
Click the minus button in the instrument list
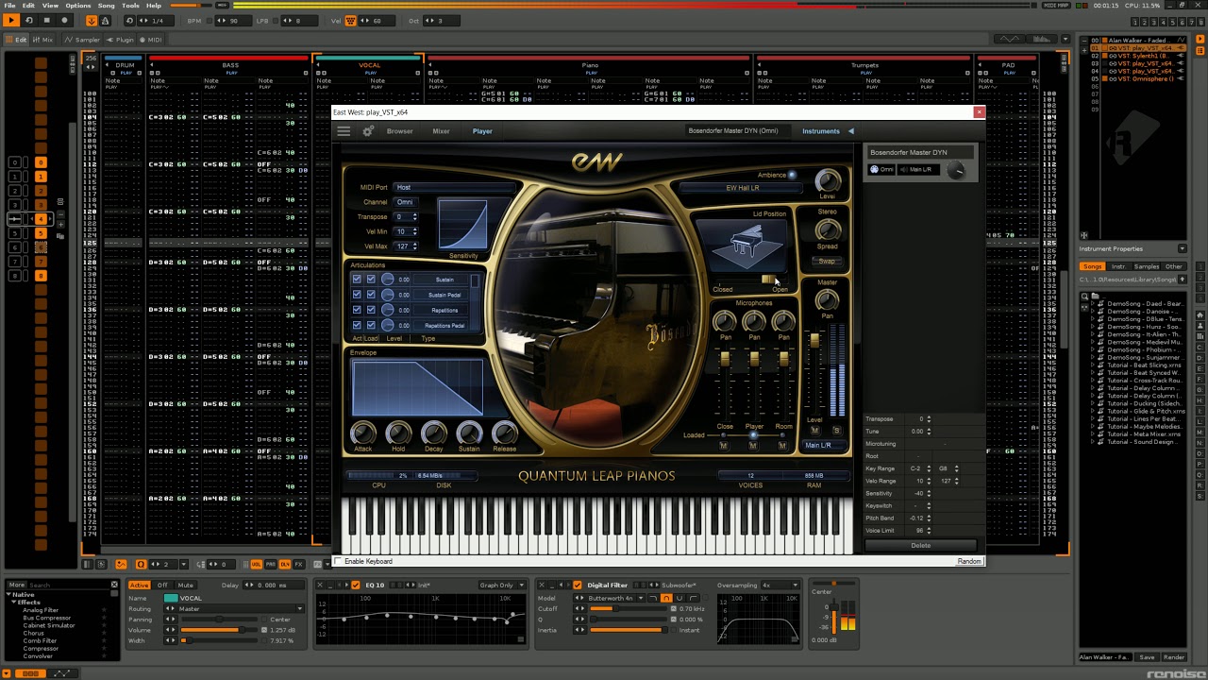pos(1084,41)
